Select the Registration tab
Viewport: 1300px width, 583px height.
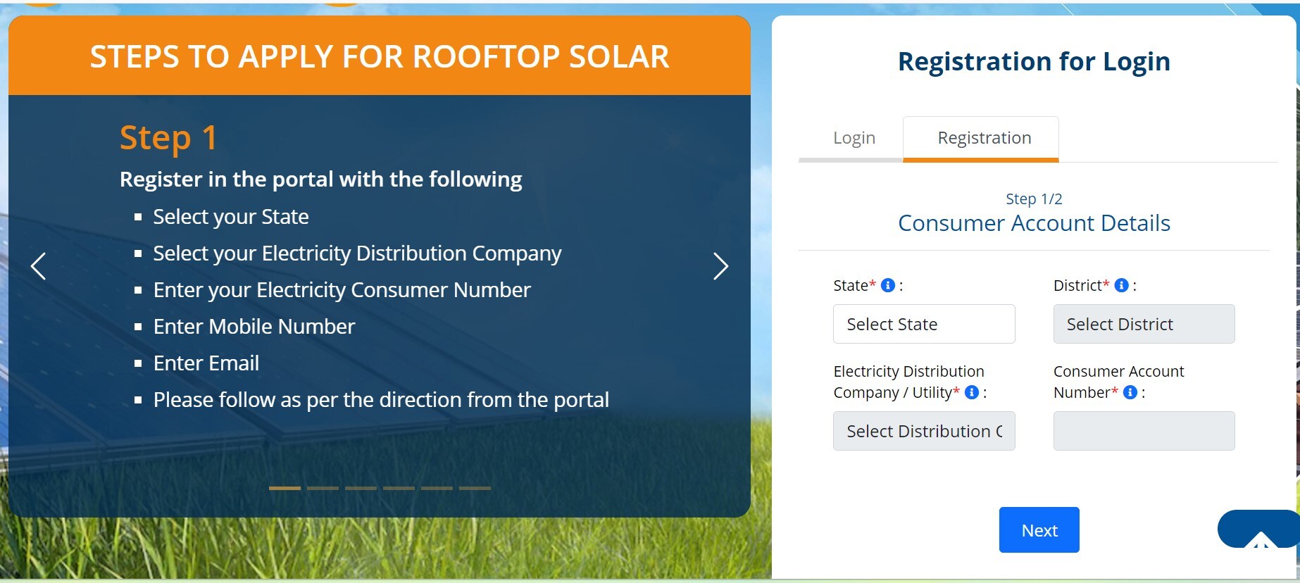pos(984,138)
